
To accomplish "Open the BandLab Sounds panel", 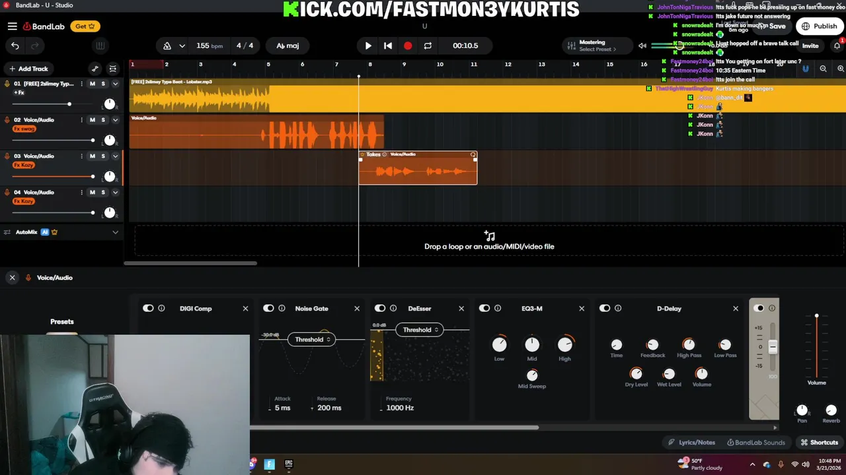I will point(756,443).
